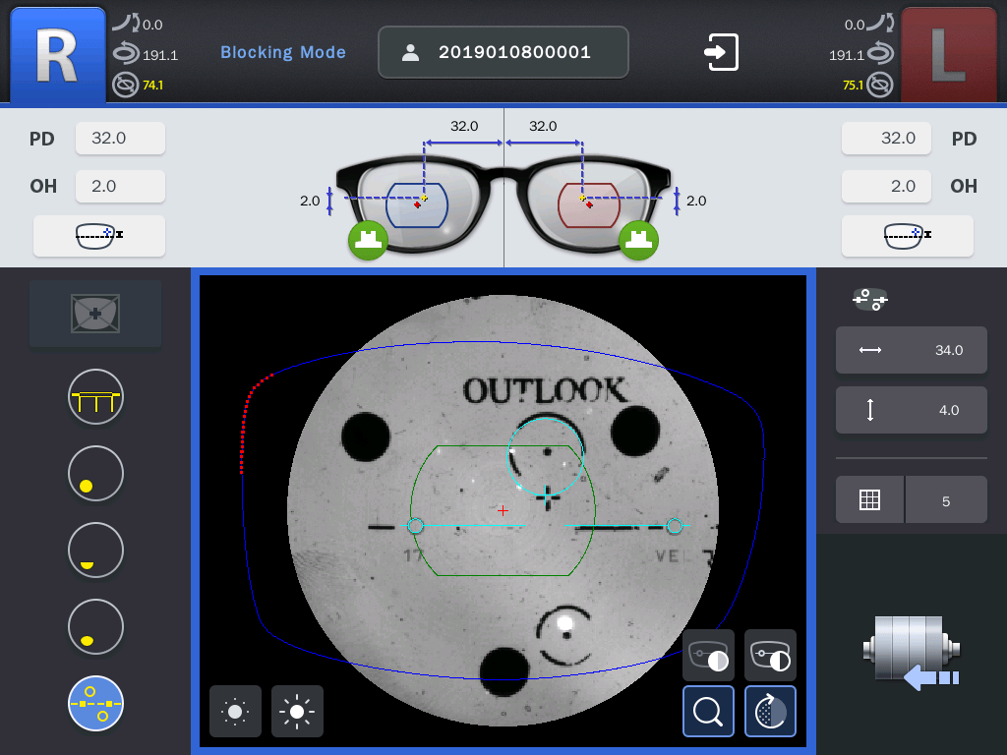Image resolution: width=1007 pixels, height=755 pixels.
Task: Edit the left OH value 2.0
Action: point(886,186)
